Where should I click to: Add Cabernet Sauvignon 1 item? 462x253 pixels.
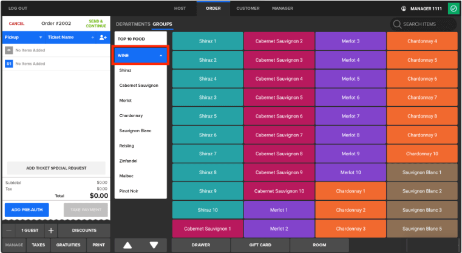(x=208, y=229)
